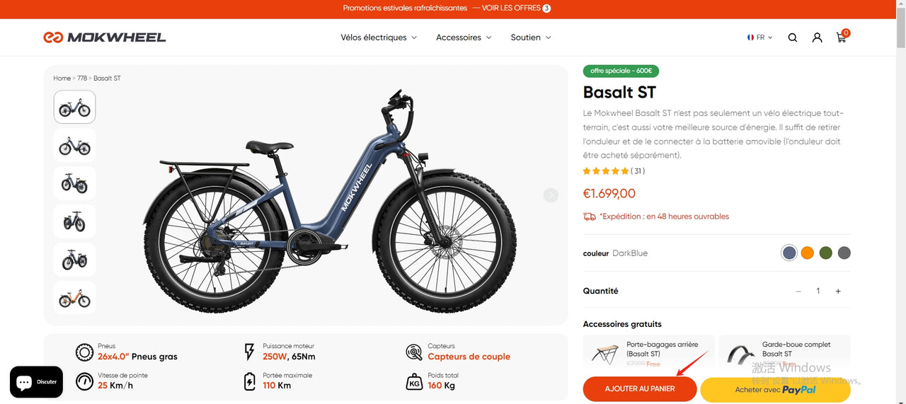
Task: Pick the DarkBlue color swatch
Action: click(x=789, y=253)
